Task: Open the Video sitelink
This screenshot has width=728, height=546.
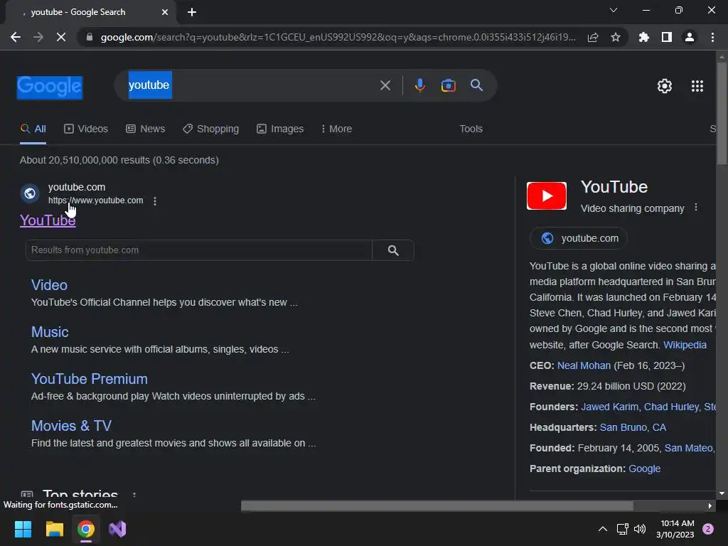Action: click(x=49, y=285)
